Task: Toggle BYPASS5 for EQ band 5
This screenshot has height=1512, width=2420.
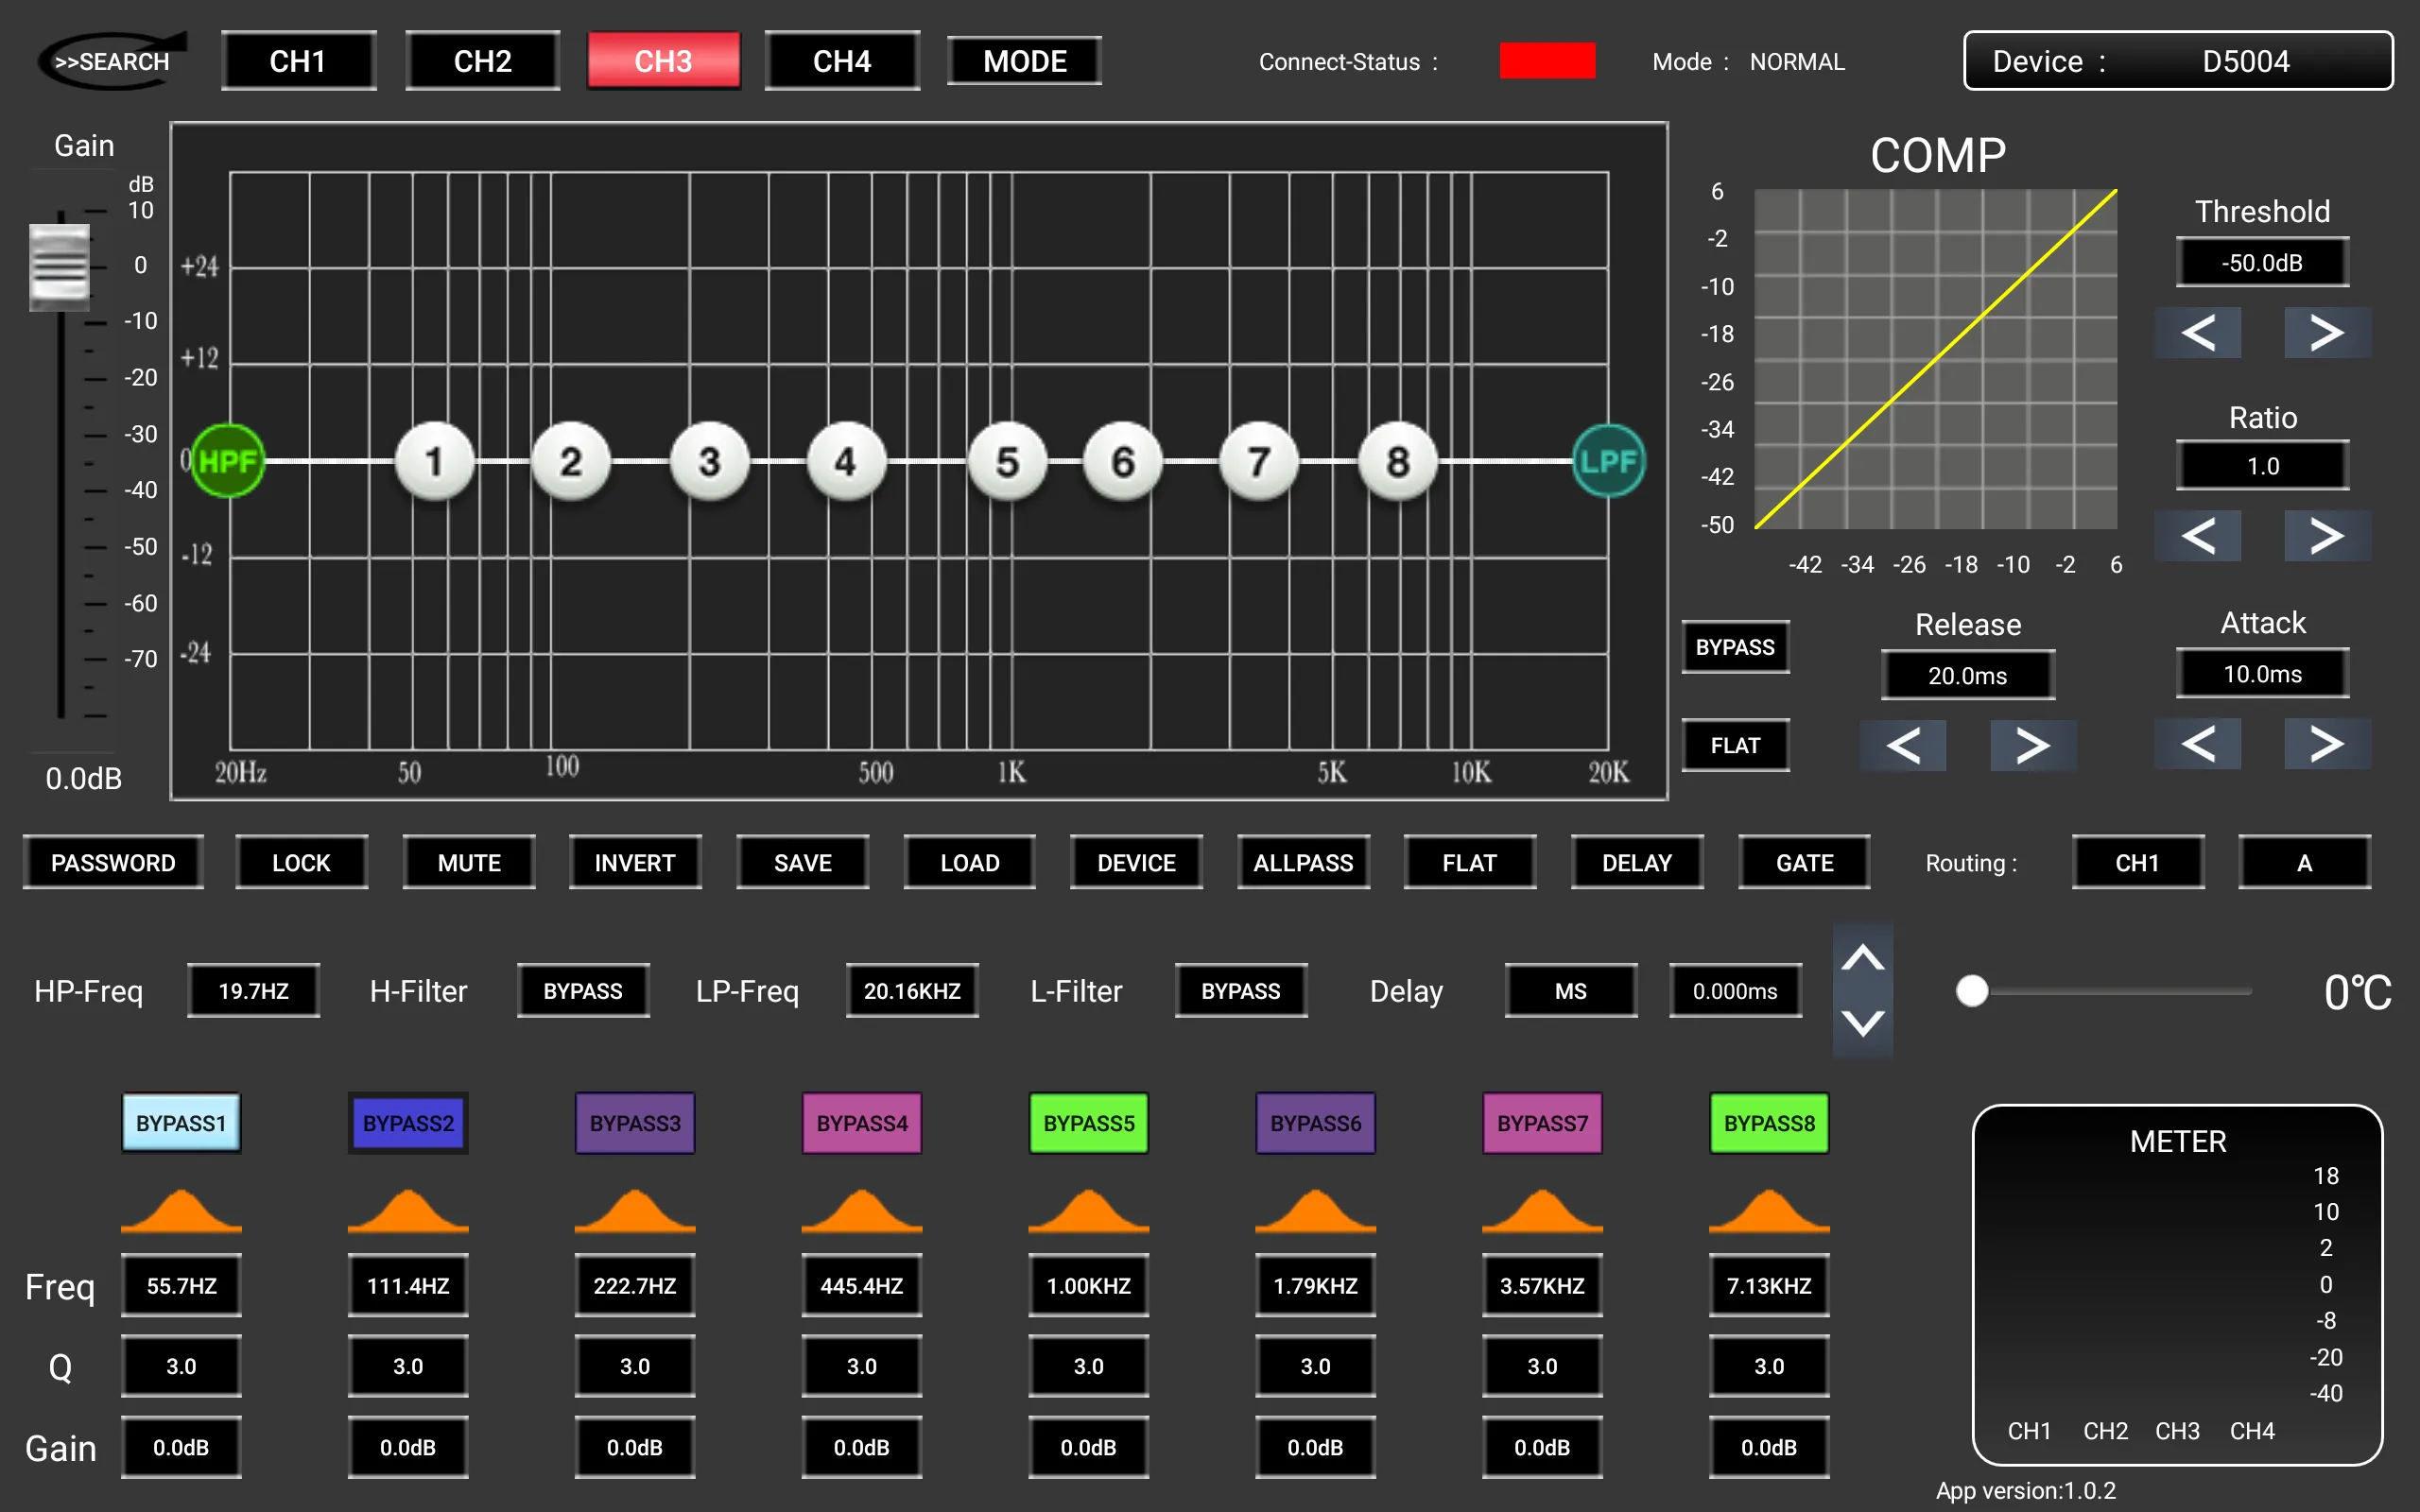Action: point(1089,1123)
